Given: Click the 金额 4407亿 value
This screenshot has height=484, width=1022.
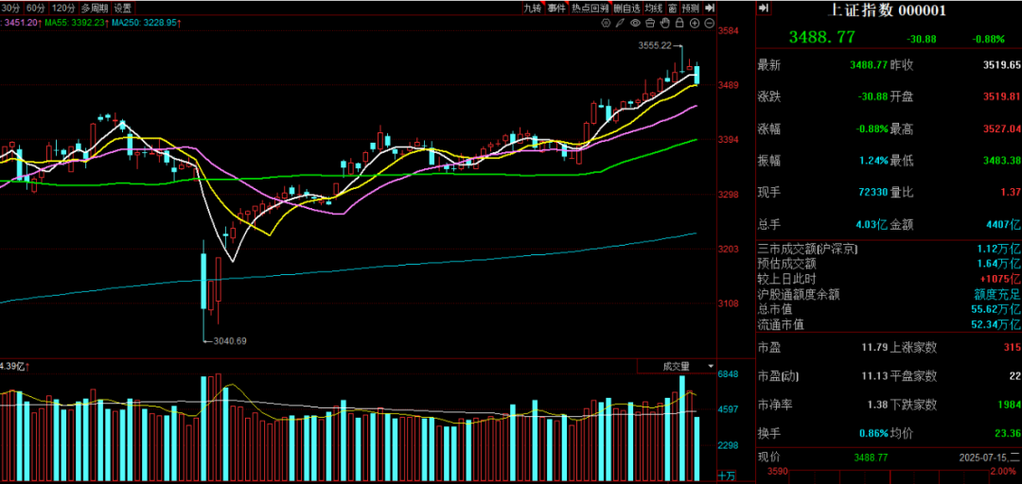Looking at the screenshot, I should (1004, 225).
